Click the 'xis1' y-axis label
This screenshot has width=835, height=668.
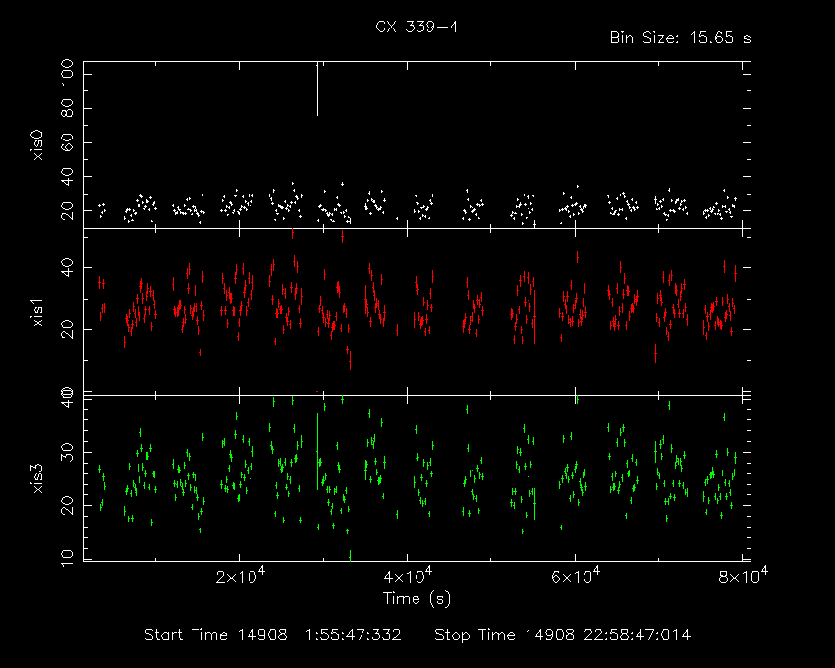[38, 312]
